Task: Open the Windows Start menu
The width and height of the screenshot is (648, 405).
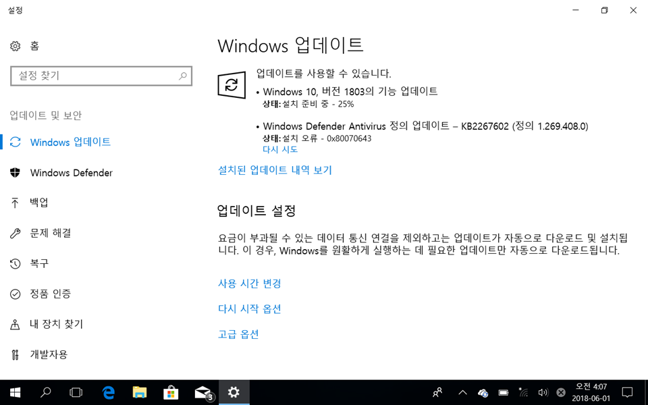Action: pyautogui.click(x=16, y=392)
